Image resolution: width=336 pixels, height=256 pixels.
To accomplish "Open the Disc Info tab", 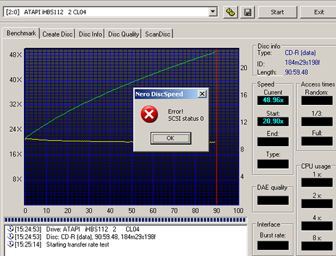I will 91,34.
